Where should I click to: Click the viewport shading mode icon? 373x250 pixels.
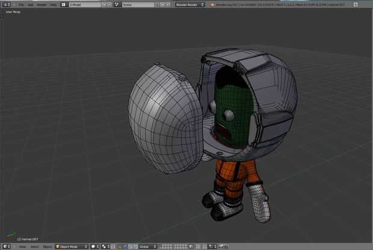point(94,246)
